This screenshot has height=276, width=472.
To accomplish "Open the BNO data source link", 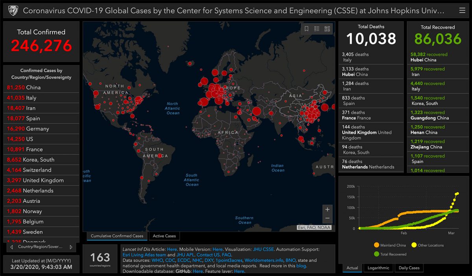I will [290, 260].
